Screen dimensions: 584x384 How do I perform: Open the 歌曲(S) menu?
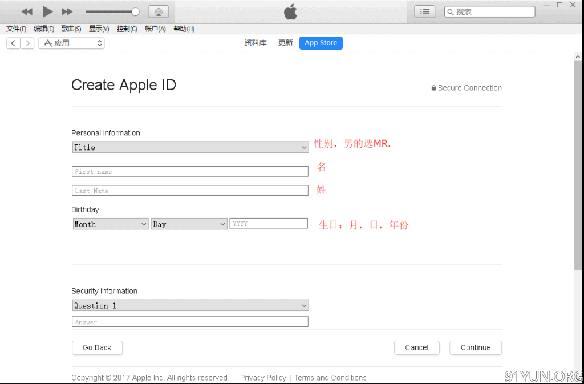click(71, 29)
